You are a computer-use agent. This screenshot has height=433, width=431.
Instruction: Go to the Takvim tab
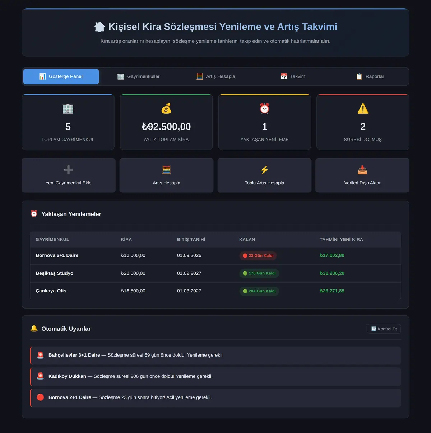pyautogui.click(x=293, y=76)
